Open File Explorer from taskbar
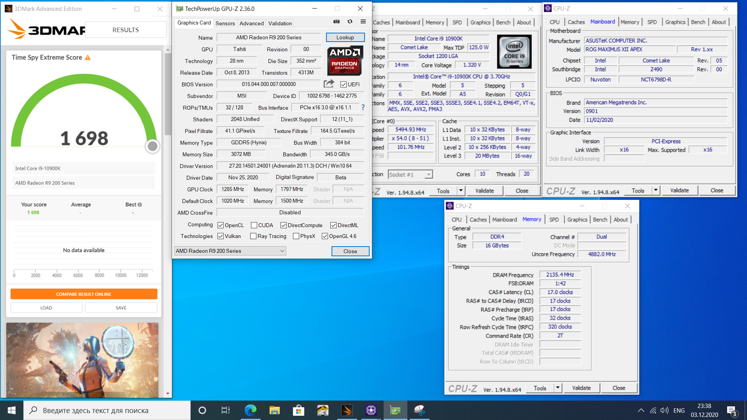747x420 pixels. [x=274, y=410]
